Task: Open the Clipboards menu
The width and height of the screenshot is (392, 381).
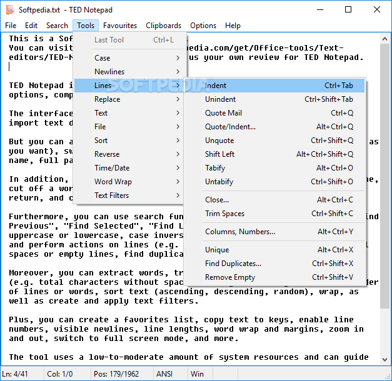Action: (163, 26)
